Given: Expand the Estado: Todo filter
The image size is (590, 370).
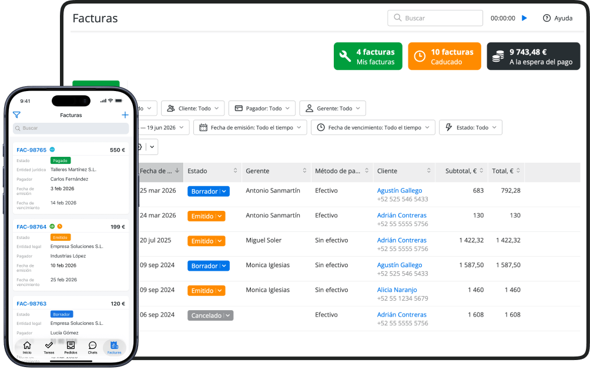Looking at the screenshot, I should pyautogui.click(x=470, y=127).
